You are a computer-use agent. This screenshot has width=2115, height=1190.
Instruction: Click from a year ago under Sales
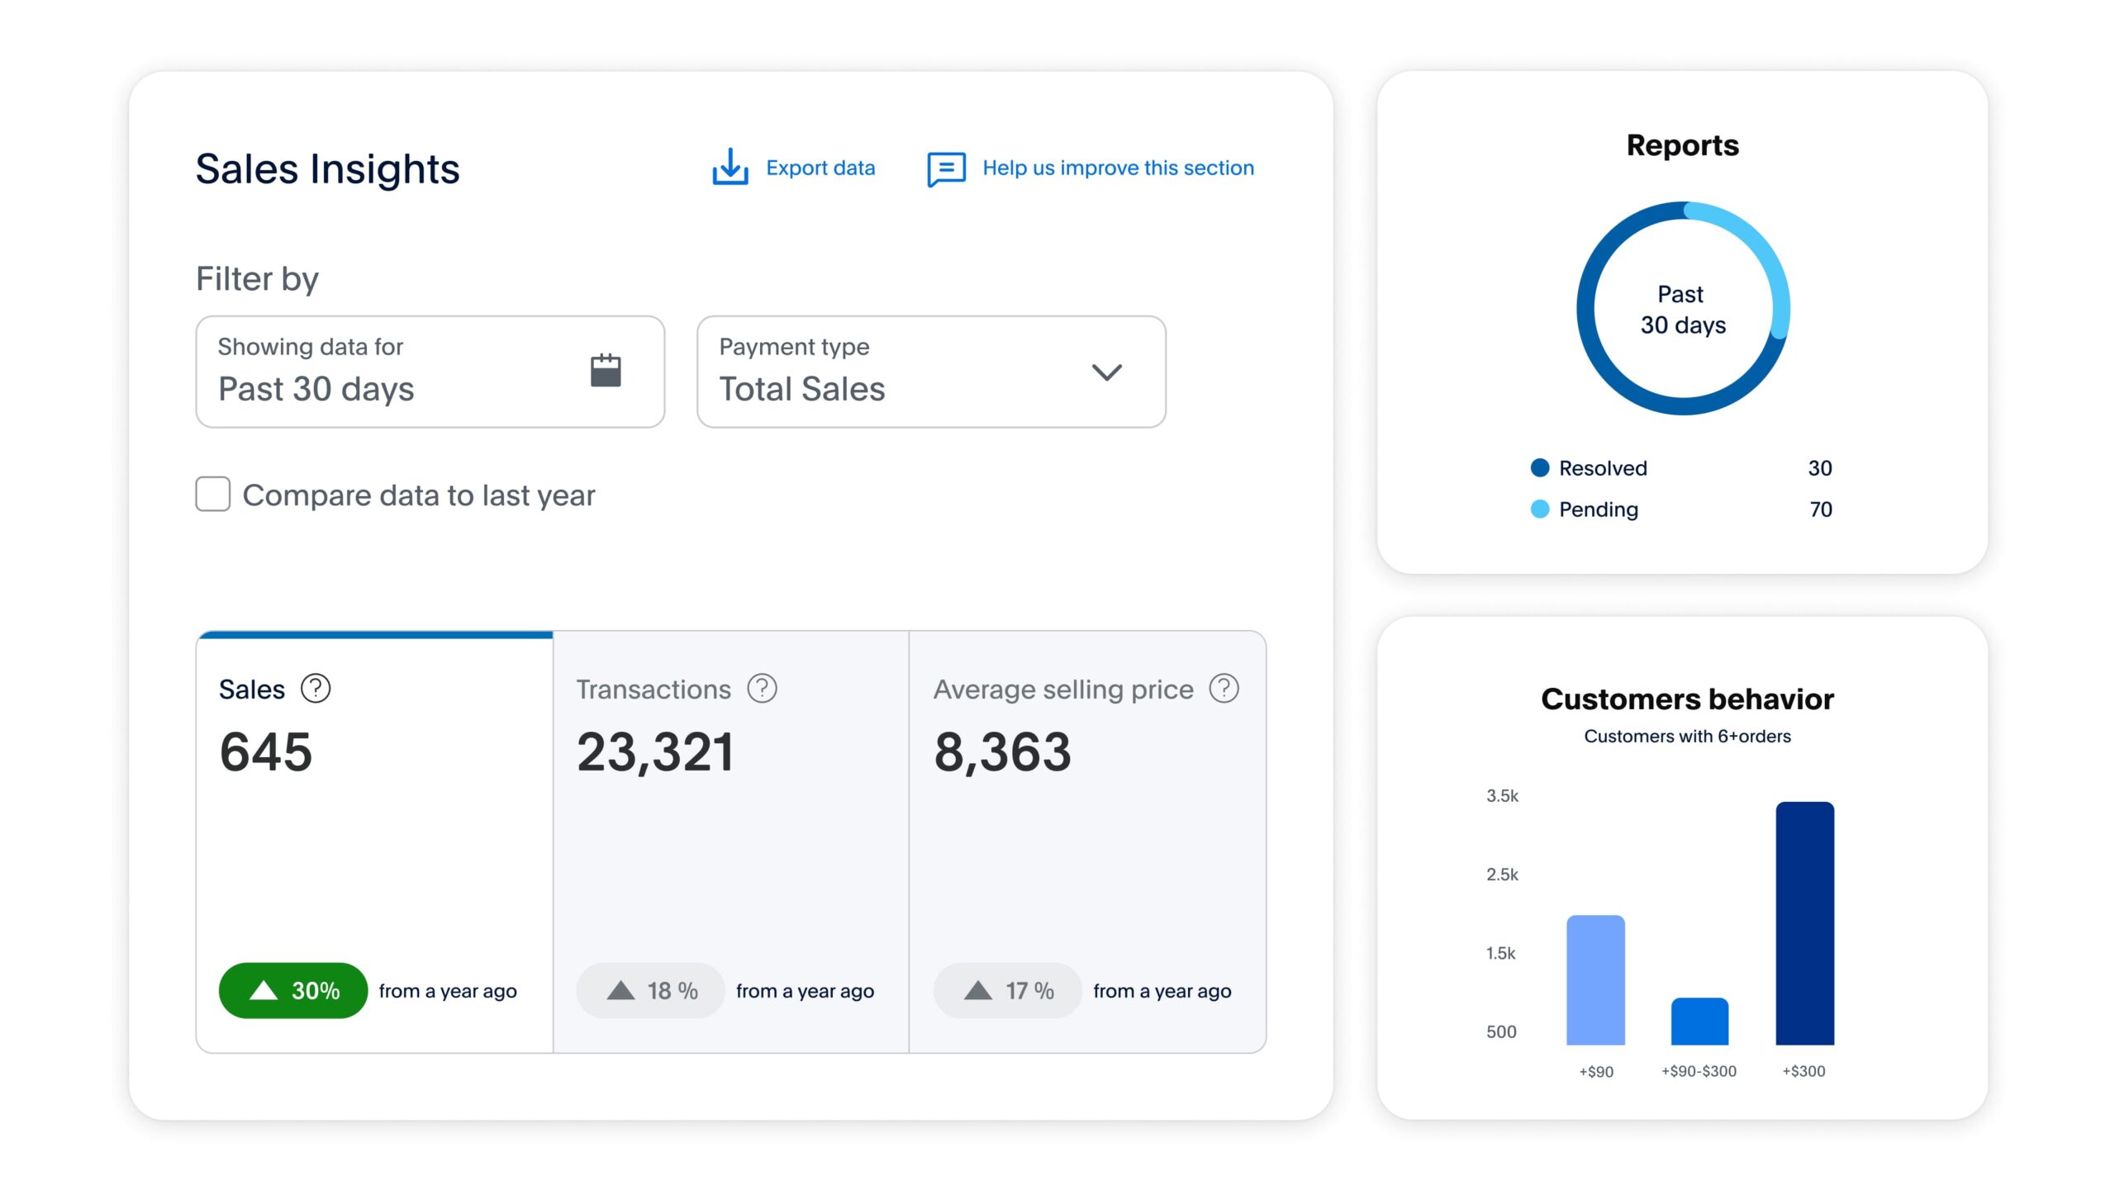point(448,990)
